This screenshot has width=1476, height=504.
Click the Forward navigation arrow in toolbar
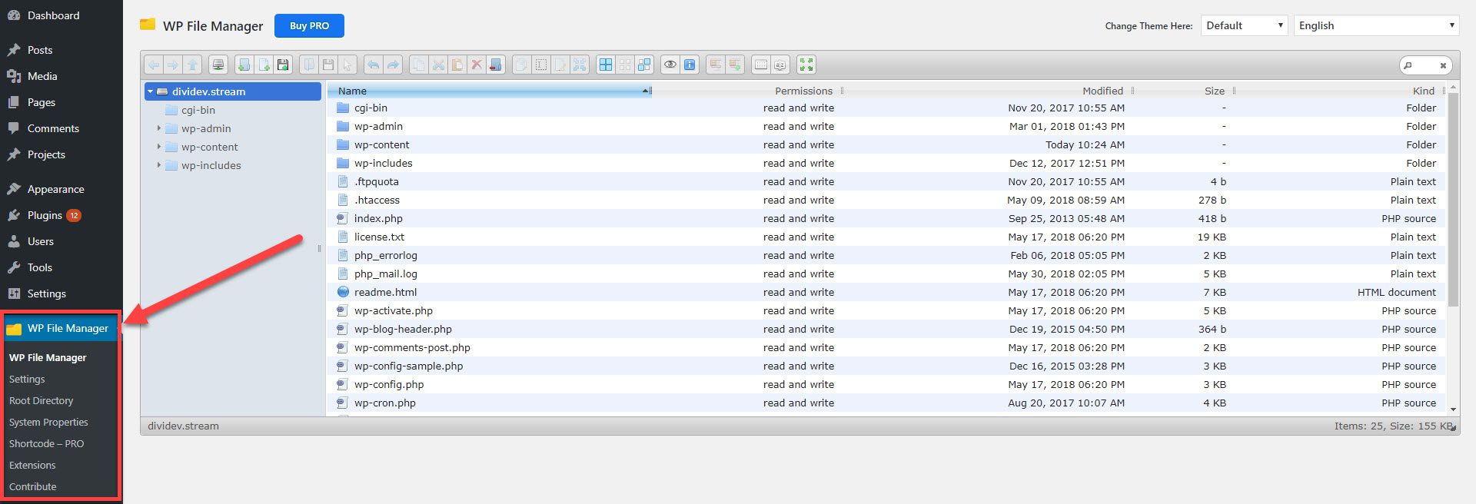[x=173, y=65]
